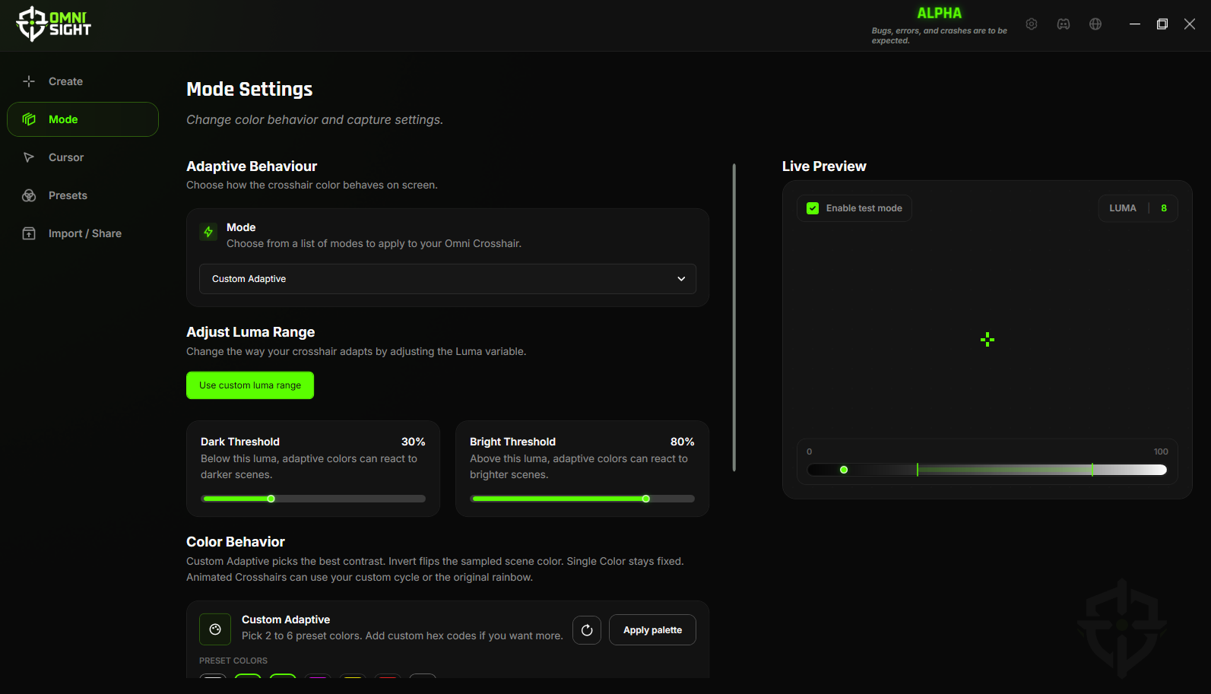Click the Import / Share box icon
This screenshot has width=1211, height=694.
click(29, 233)
